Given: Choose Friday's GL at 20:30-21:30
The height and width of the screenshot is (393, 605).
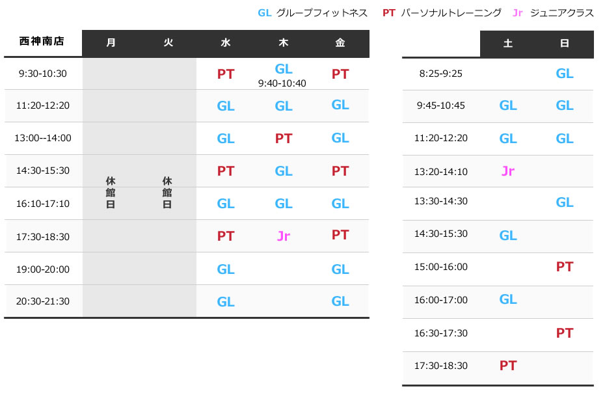Looking at the screenshot, I should click(340, 301).
